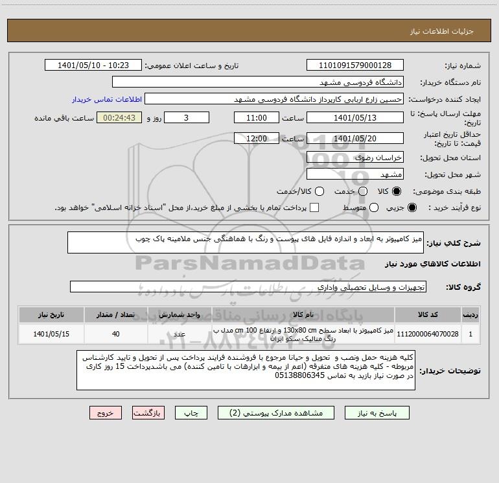
Task: Click the پاسخ به نیاز button
Action: pyautogui.click(x=377, y=413)
